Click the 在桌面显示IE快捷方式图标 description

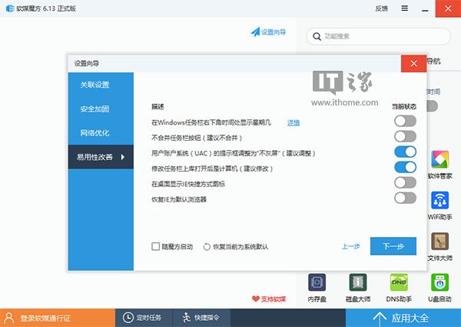pos(188,184)
